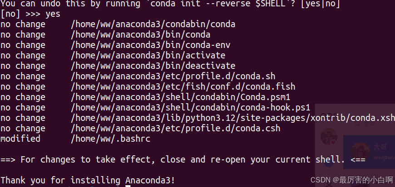The height and width of the screenshot is (187, 395).
Task: Click the /home/ww/.bashrc path text
Action: tap(111, 139)
